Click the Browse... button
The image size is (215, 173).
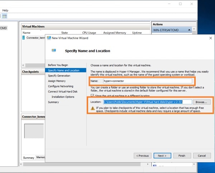[201, 102]
